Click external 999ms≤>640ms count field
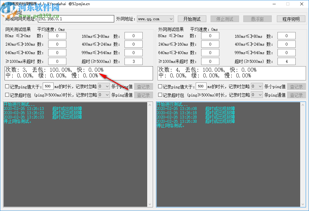Viewport: 309px width, 211px height. (287, 53)
